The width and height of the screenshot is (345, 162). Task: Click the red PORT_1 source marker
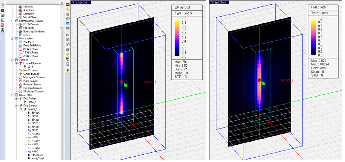(x=122, y=82)
